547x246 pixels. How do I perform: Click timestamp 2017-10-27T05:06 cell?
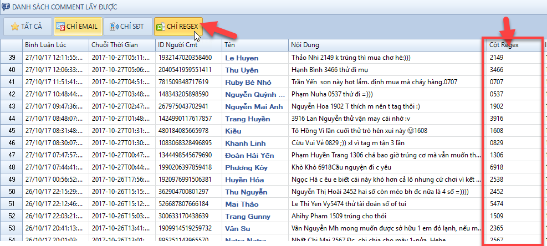coord(121,70)
